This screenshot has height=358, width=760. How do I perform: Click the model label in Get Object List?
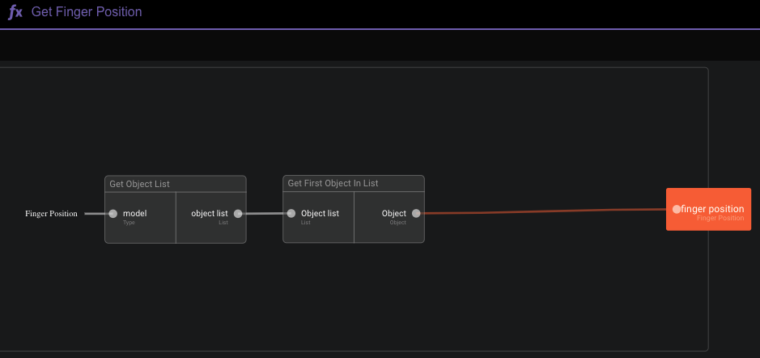click(134, 213)
